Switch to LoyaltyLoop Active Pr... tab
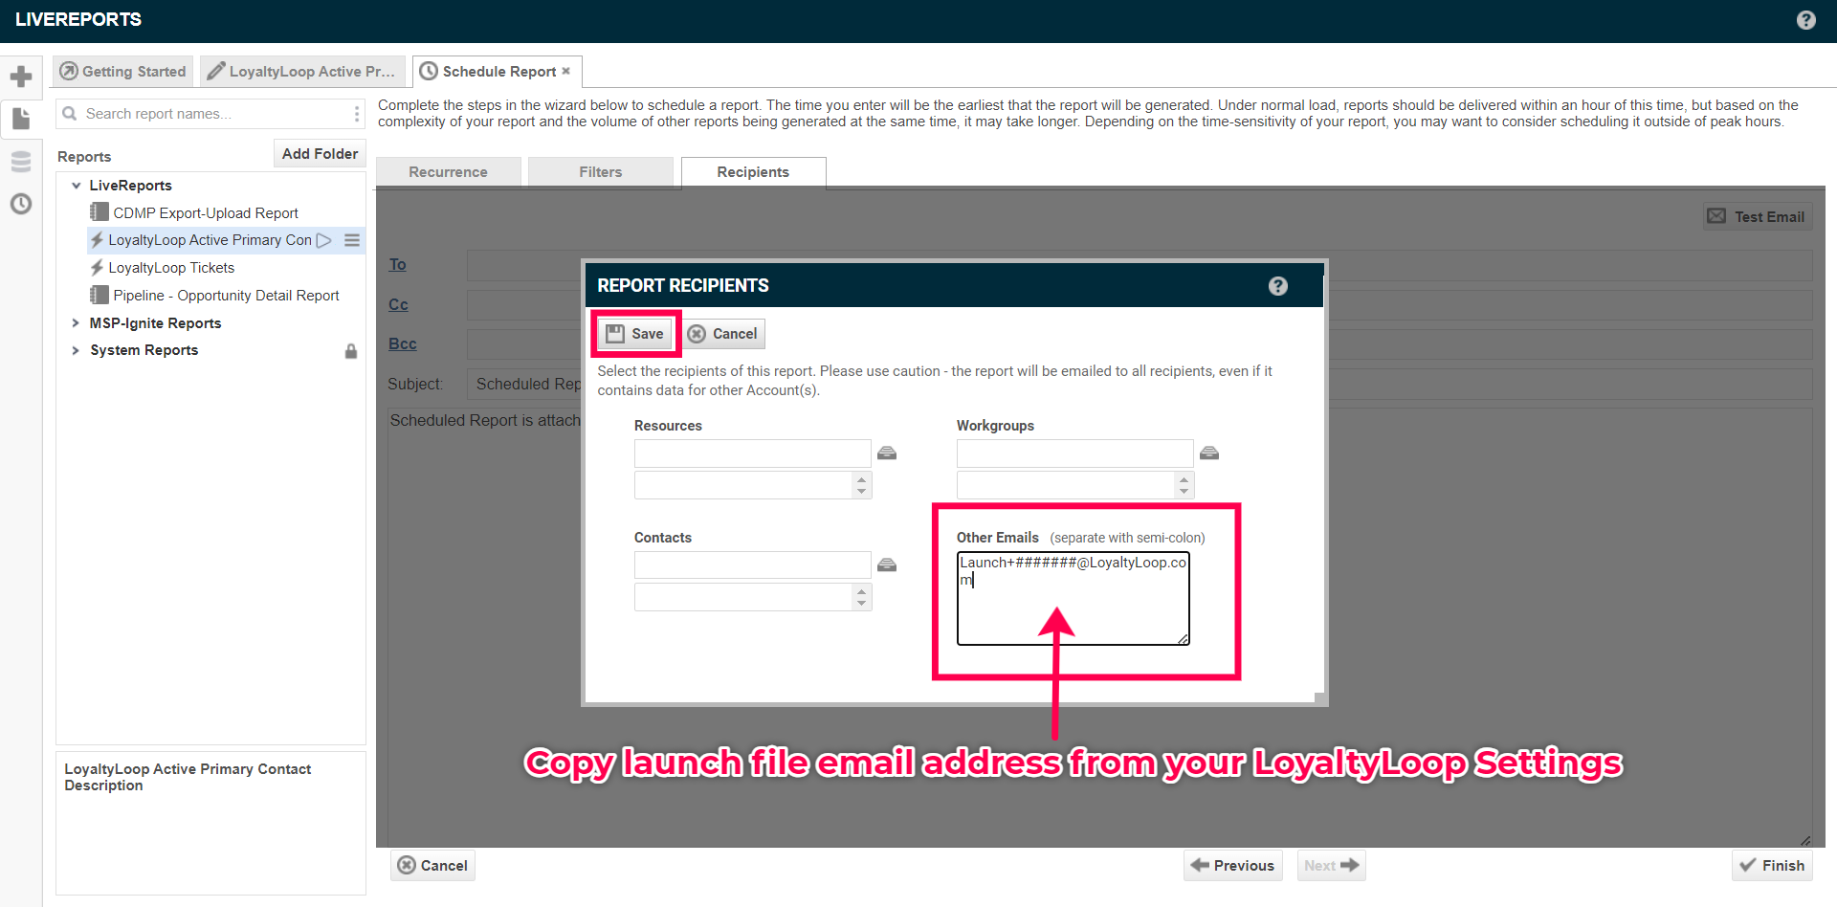The height and width of the screenshot is (907, 1837). point(302,72)
